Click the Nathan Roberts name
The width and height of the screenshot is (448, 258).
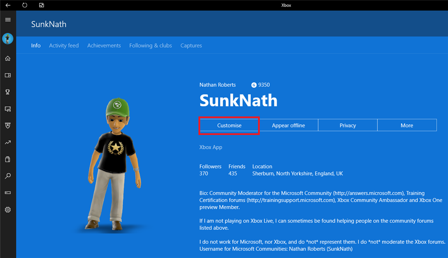(x=217, y=85)
